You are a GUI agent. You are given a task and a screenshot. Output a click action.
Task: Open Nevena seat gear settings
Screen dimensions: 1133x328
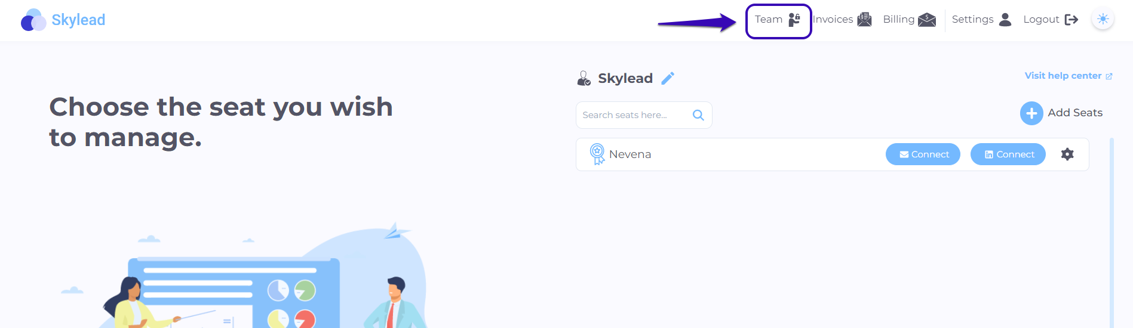click(x=1067, y=154)
